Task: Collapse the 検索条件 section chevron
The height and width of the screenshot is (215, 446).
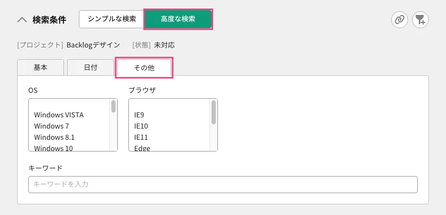Action: pyautogui.click(x=22, y=20)
